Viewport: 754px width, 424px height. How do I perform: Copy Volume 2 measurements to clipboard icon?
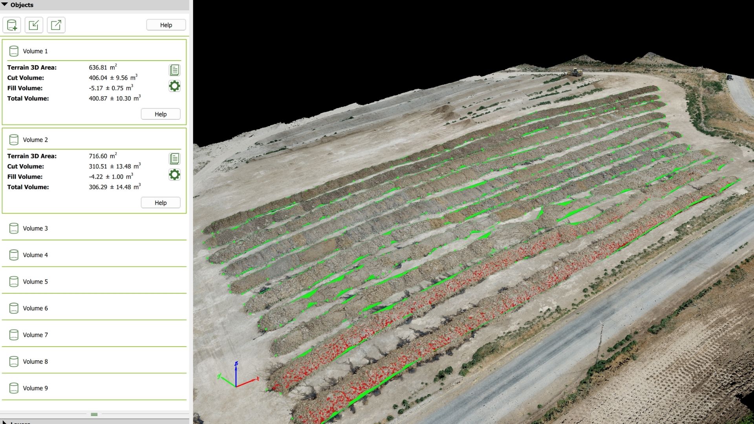pos(174,159)
